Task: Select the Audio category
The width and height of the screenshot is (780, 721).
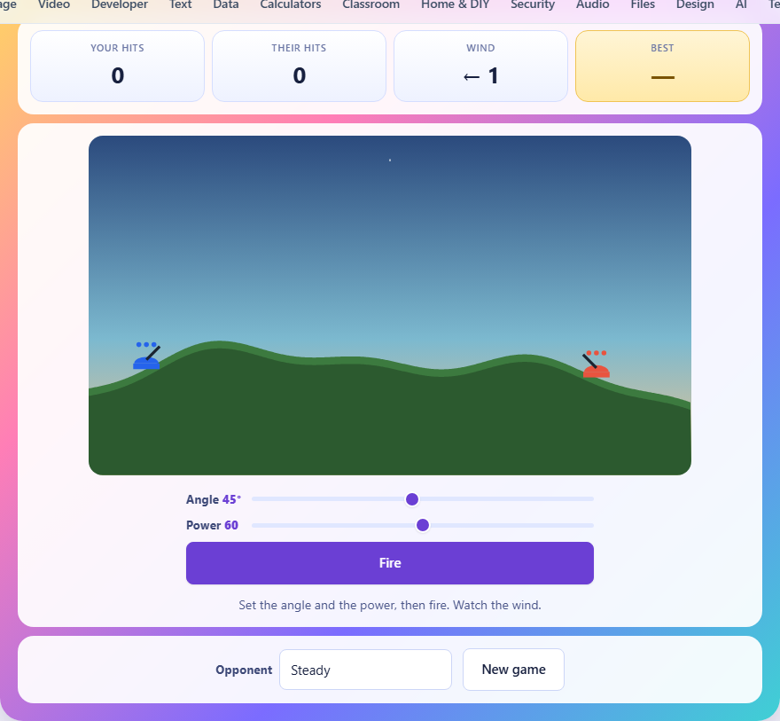Action: tap(592, 5)
